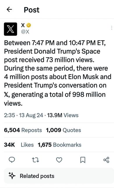Viewport: 114px width, 188px height.
Task: View the 1,009 Quotes list
Action: 64,130
